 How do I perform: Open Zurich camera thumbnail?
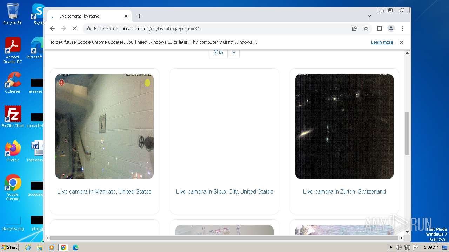344,126
